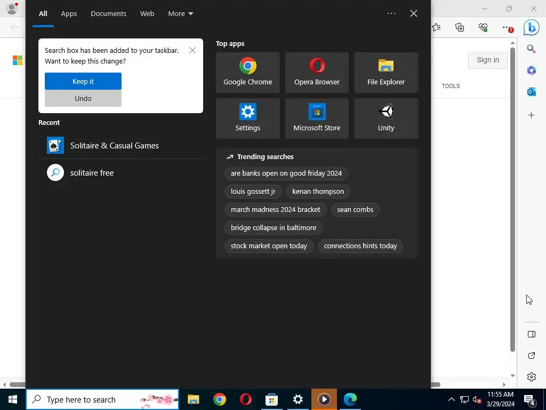Open the network tray icon
The image size is (546, 410).
(464, 399)
